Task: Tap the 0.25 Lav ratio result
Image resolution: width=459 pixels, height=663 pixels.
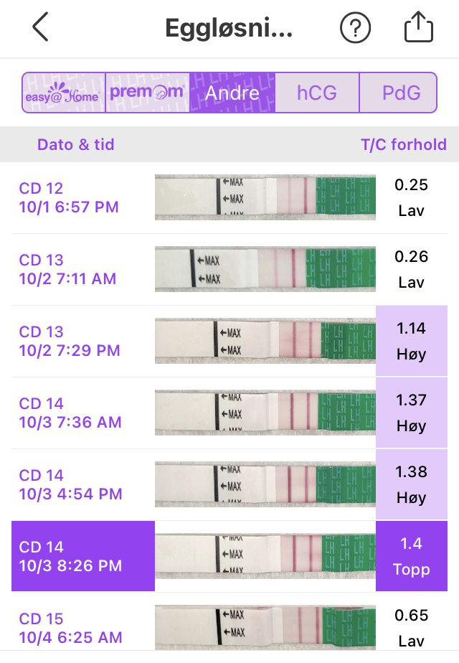Action: (411, 197)
